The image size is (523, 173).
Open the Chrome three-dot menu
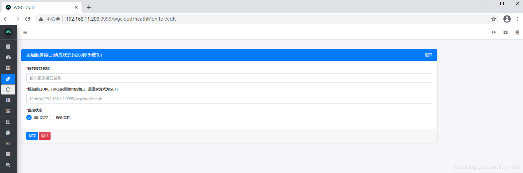click(518, 19)
